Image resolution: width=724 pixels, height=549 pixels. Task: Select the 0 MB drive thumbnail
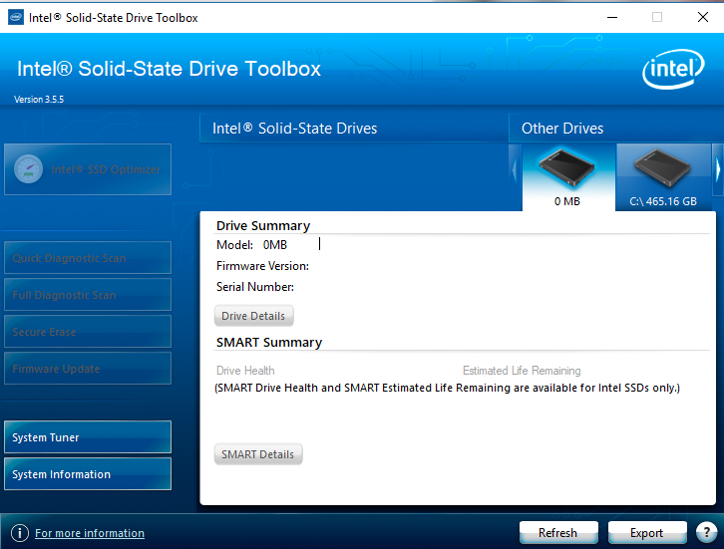tap(568, 177)
